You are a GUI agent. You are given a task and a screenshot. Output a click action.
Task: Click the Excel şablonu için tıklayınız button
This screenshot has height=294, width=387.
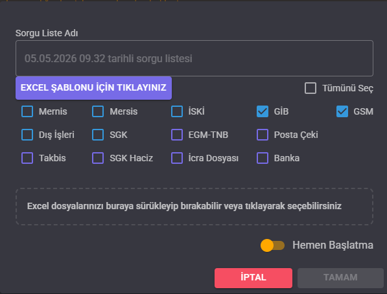tap(93, 88)
